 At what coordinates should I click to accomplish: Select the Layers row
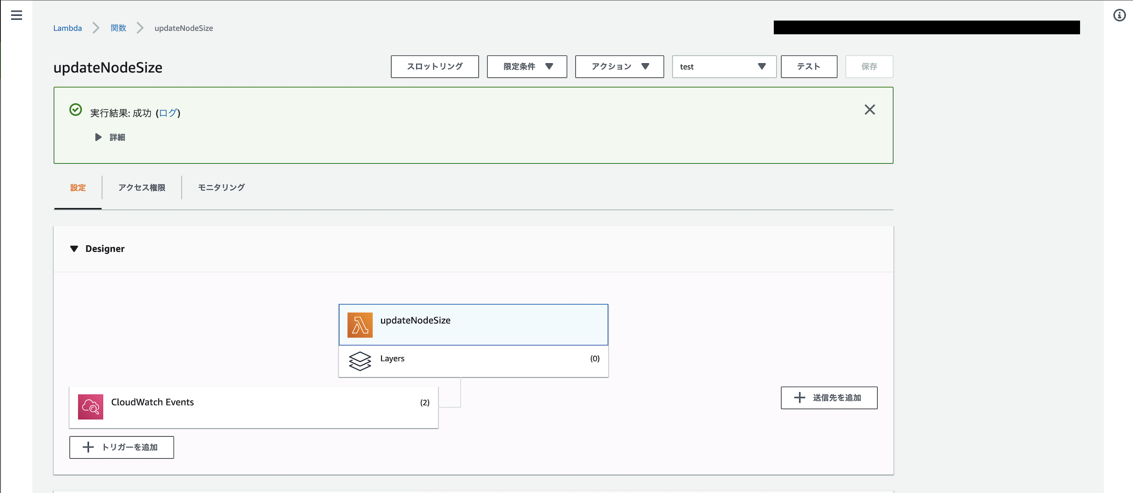[473, 361]
